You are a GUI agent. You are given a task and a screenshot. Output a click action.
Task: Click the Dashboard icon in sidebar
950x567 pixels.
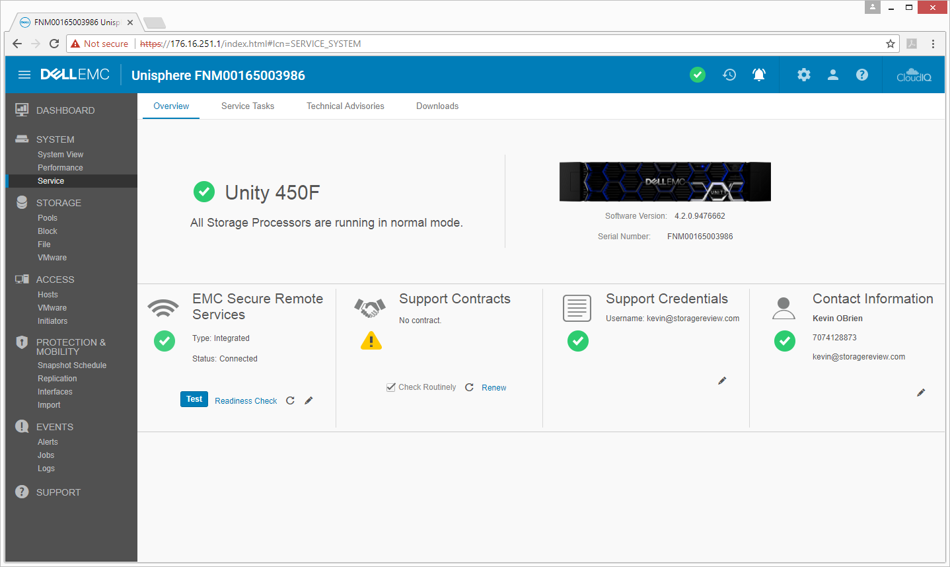(22, 110)
